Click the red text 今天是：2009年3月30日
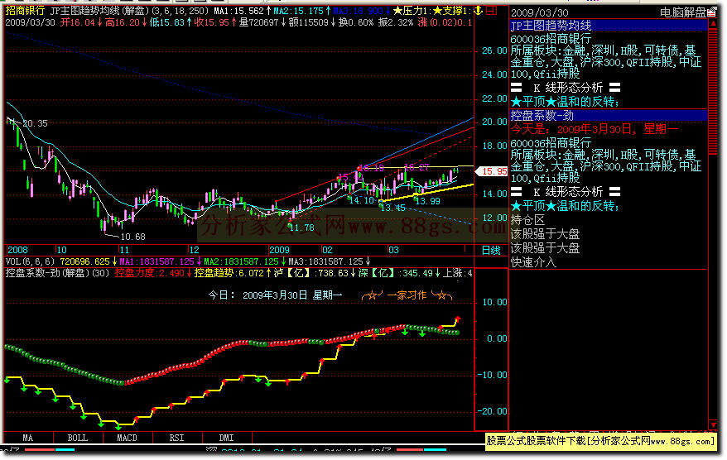The image size is (727, 460). click(x=594, y=129)
